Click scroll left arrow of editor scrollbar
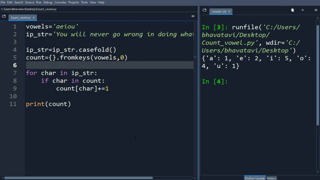 (x=2, y=178)
